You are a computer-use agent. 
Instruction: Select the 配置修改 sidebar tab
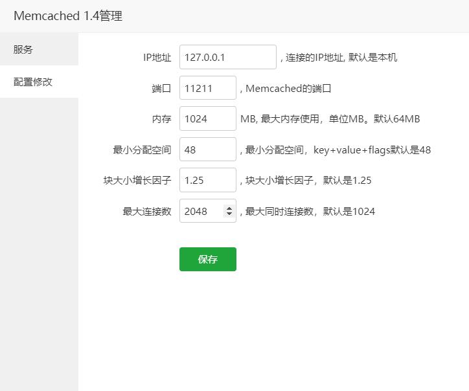[39, 82]
